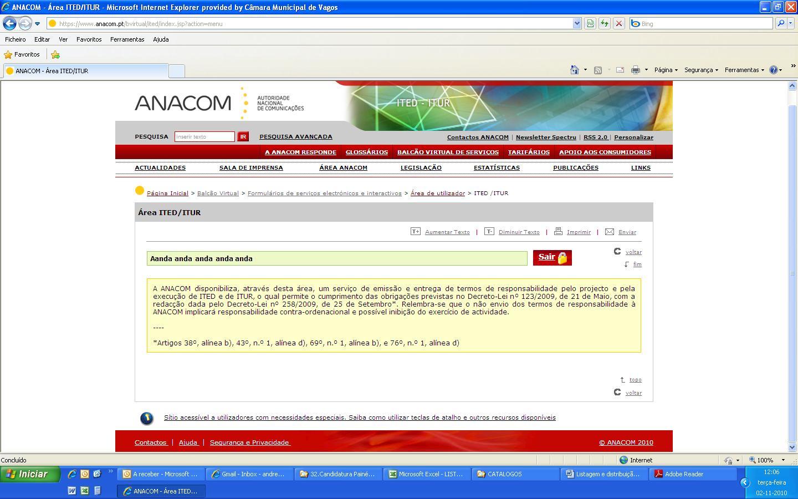Click the Bing search magnifier icon
Image resolution: width=798 pixels, height=499 pixels.
pyautogui.click(x=780, y=23)
